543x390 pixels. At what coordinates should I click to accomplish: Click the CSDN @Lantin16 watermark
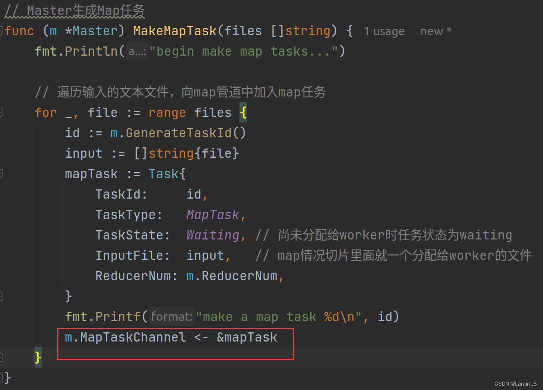tap(515, 384)
